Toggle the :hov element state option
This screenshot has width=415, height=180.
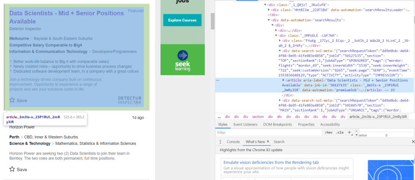[x=328, y=133]
